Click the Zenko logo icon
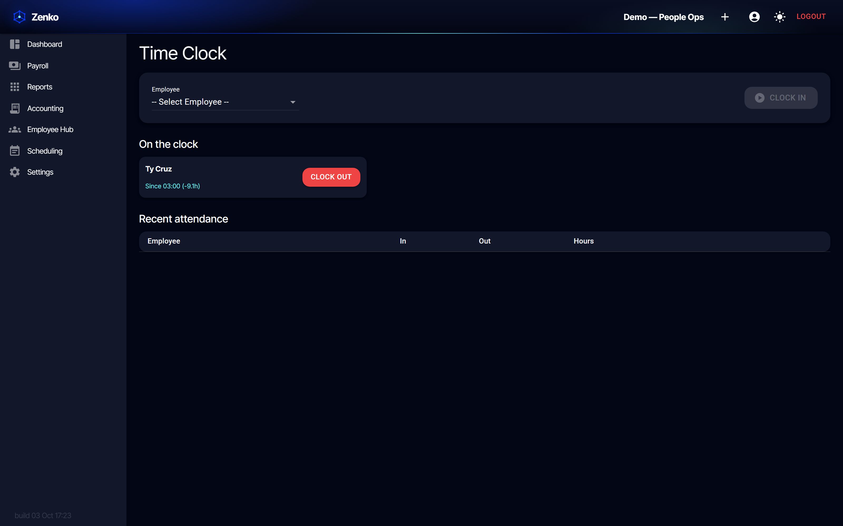The image size is (843, 526). pyautogui.click(x=19, y=17)
